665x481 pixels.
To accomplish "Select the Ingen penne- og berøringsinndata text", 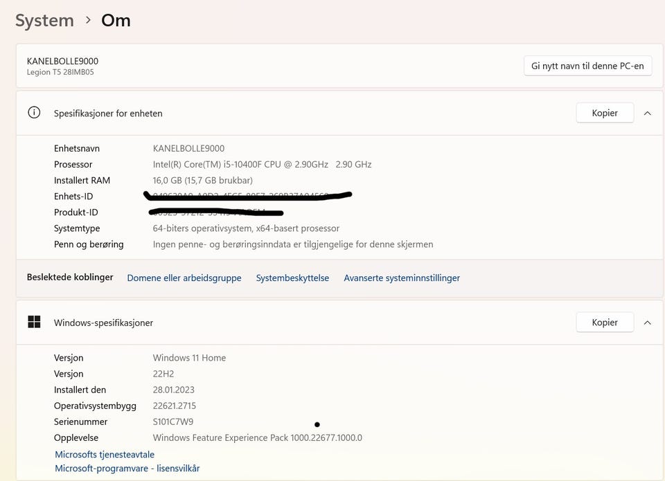I will click(293, 244).
